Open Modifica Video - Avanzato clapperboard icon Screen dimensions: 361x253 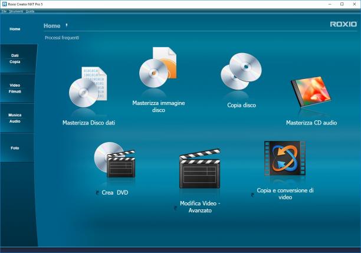pos(200,169)
